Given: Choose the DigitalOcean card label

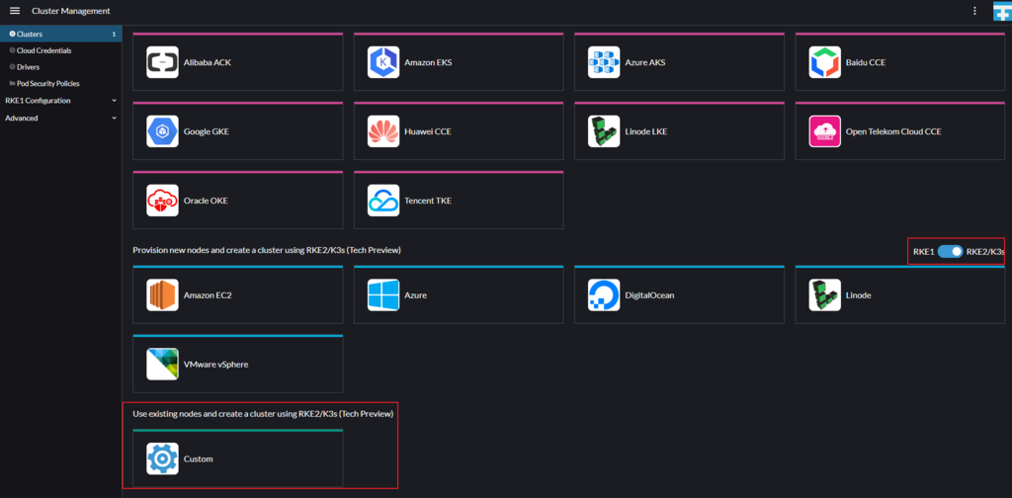Looking at the screenshot, I should click(x=650, y=295).
